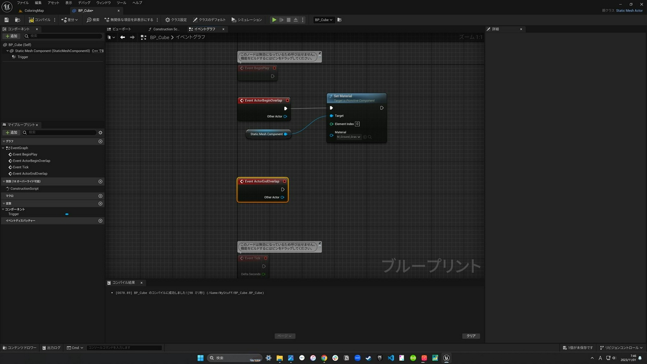
Task: Switch to the ColoringMap tab
Action: click(x=34, y=11)
